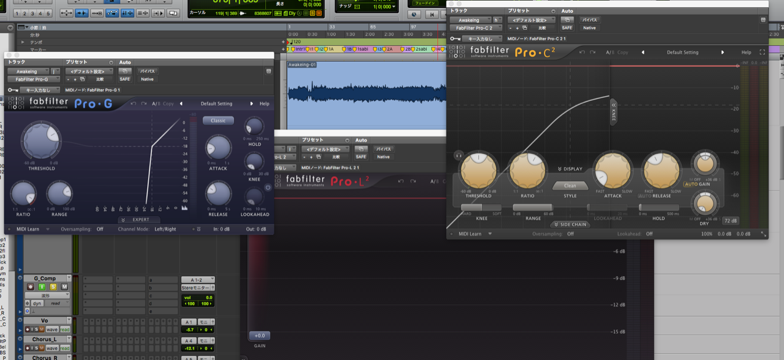Screen dimensions: 784x360
Task: Click target icon in Pro-G window header
Action: coord(268,71)
